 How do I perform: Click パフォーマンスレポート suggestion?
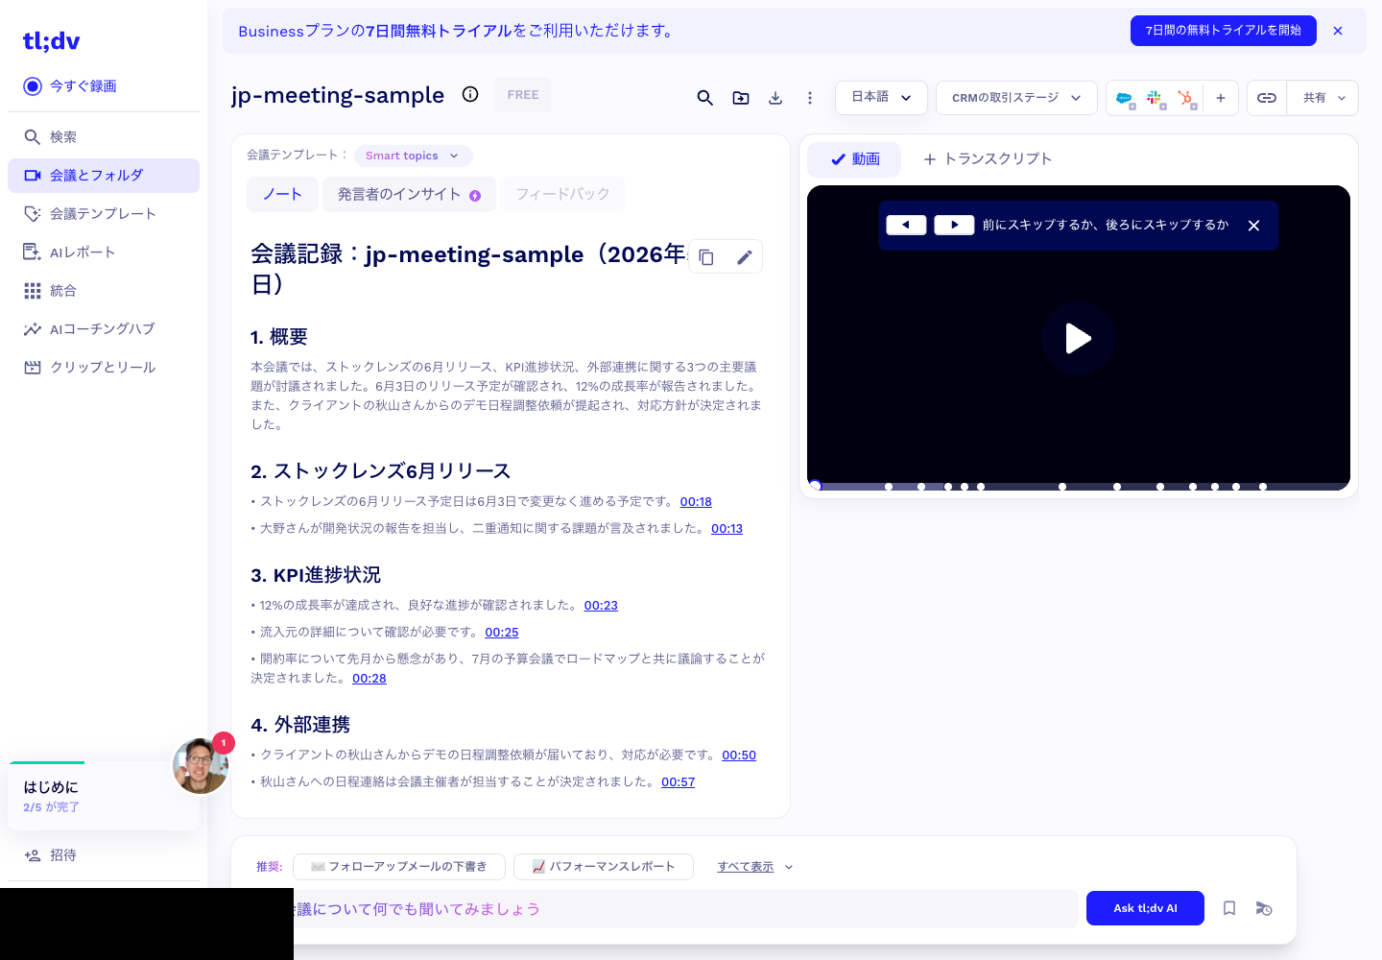[x=604, y=867]
